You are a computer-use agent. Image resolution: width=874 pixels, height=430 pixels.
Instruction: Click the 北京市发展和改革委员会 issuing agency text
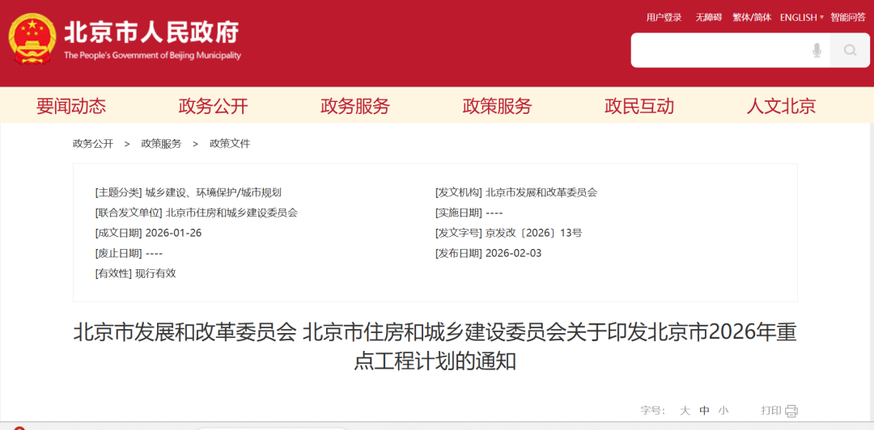pos(541,192)
